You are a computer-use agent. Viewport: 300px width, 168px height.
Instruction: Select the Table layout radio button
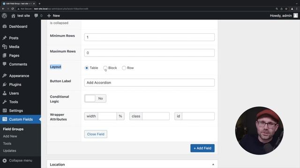[x=87, y=68]
